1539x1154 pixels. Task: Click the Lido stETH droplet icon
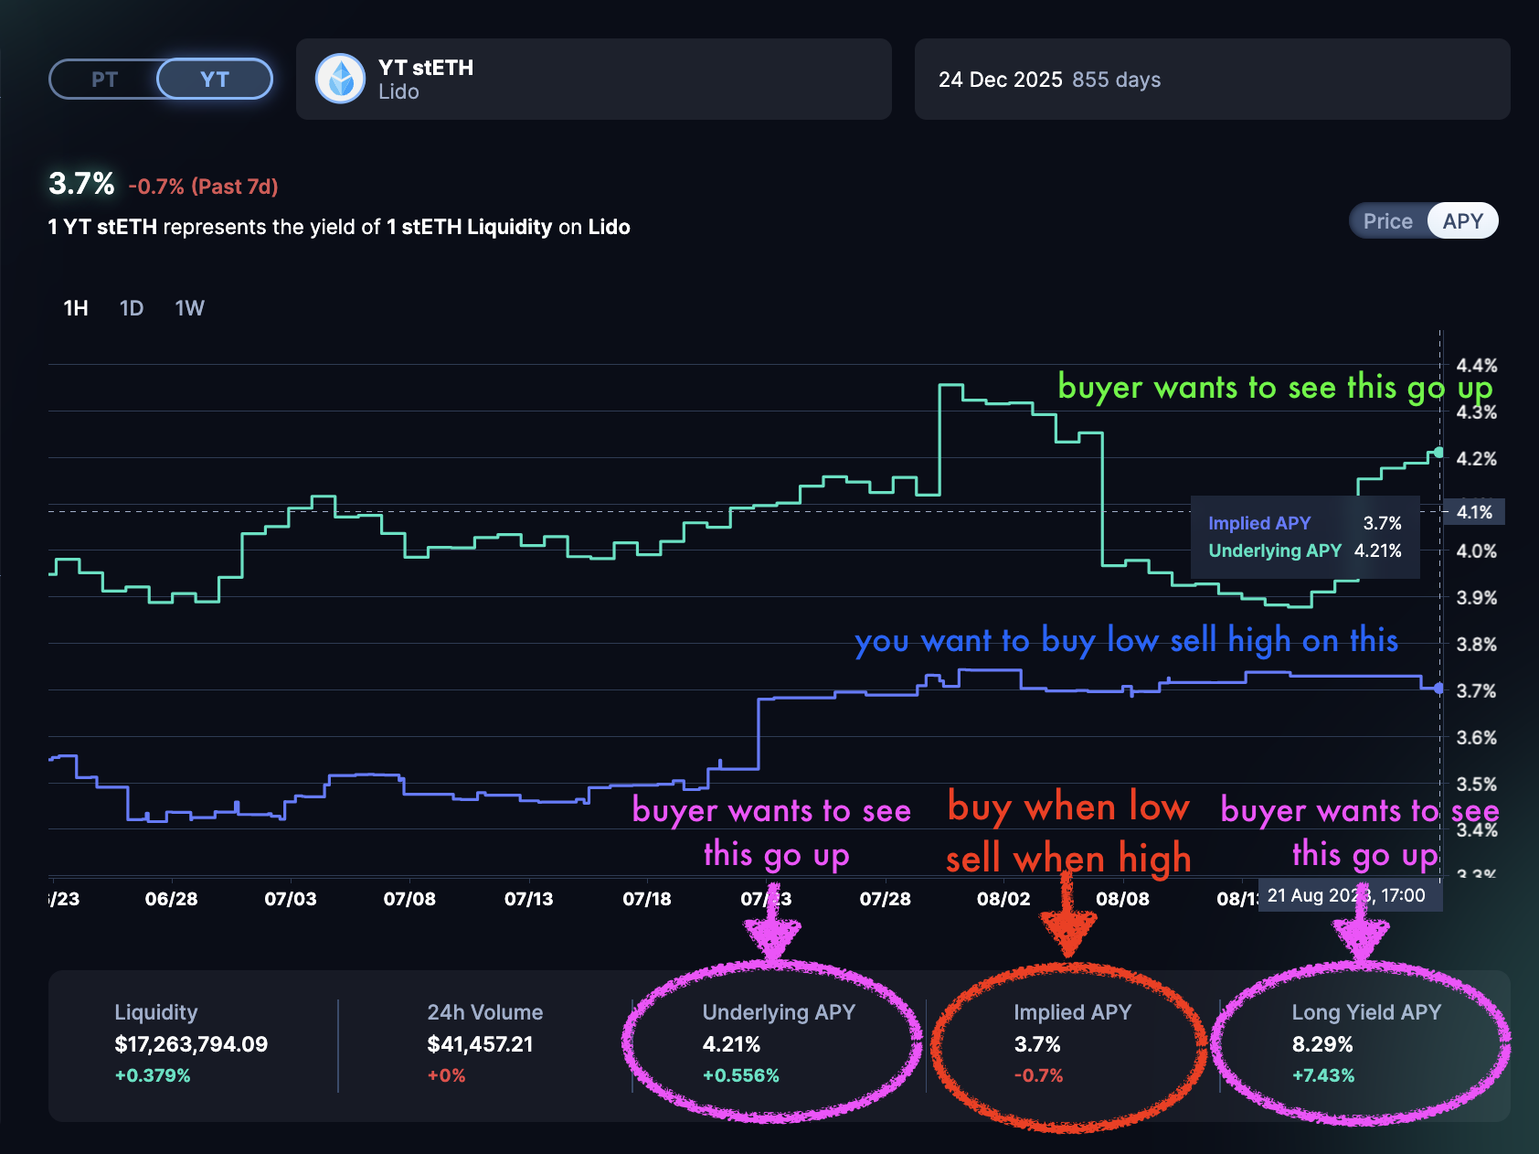340,80
